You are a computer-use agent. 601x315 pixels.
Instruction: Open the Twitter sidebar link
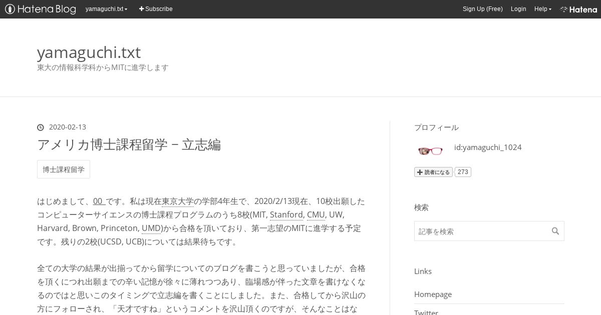point(426,312)
